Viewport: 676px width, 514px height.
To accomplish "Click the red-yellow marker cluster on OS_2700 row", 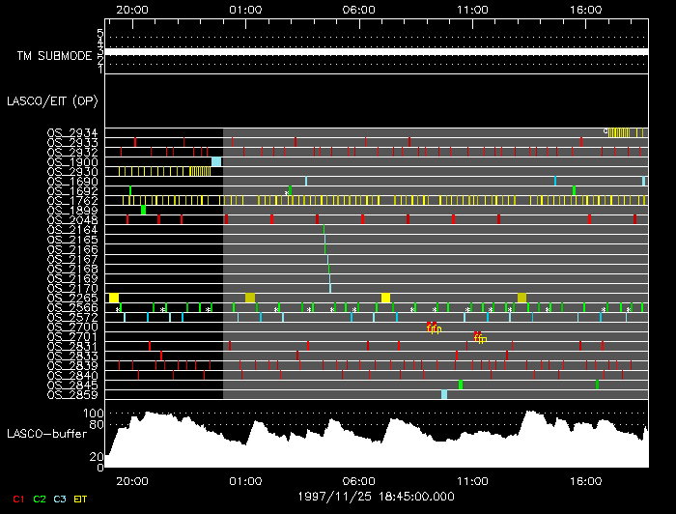I will pos(434,328).
